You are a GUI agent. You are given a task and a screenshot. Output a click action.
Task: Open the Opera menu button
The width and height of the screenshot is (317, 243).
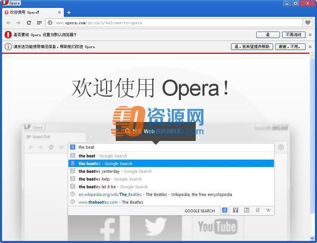(x=11, y=3)
